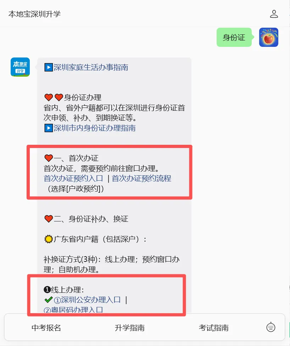Screen dimensions: 290x346
Task: Tap the 本地宝升学 account avatar
Action: (20, 67)
